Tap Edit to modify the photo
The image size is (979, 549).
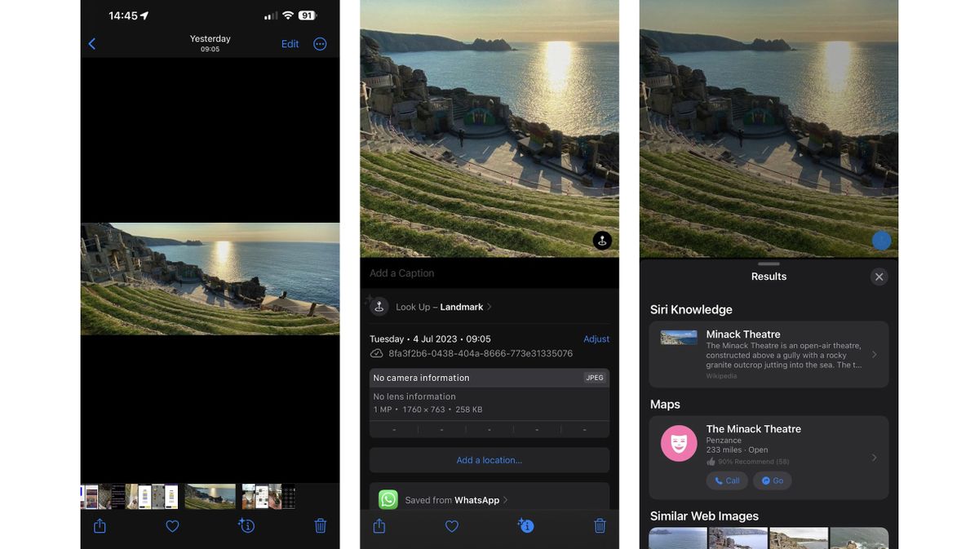[290, 42]
